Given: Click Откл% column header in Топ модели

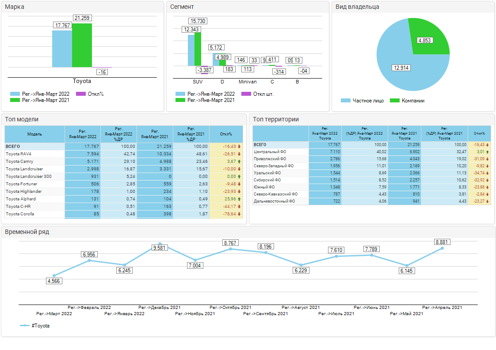Looking at the screenshot, I should 226,134.
